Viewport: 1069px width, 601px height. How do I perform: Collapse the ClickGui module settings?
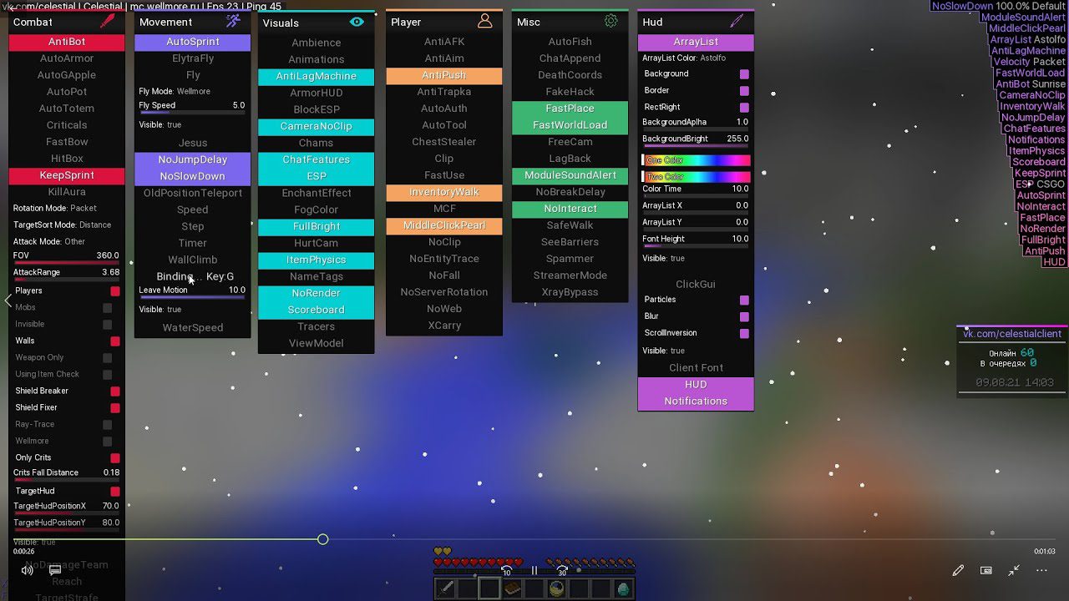pyautogui.click(x=696, y=284)
